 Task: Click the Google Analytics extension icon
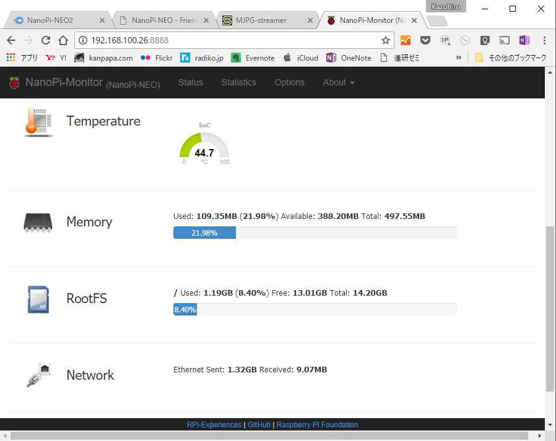coord(405,40)
